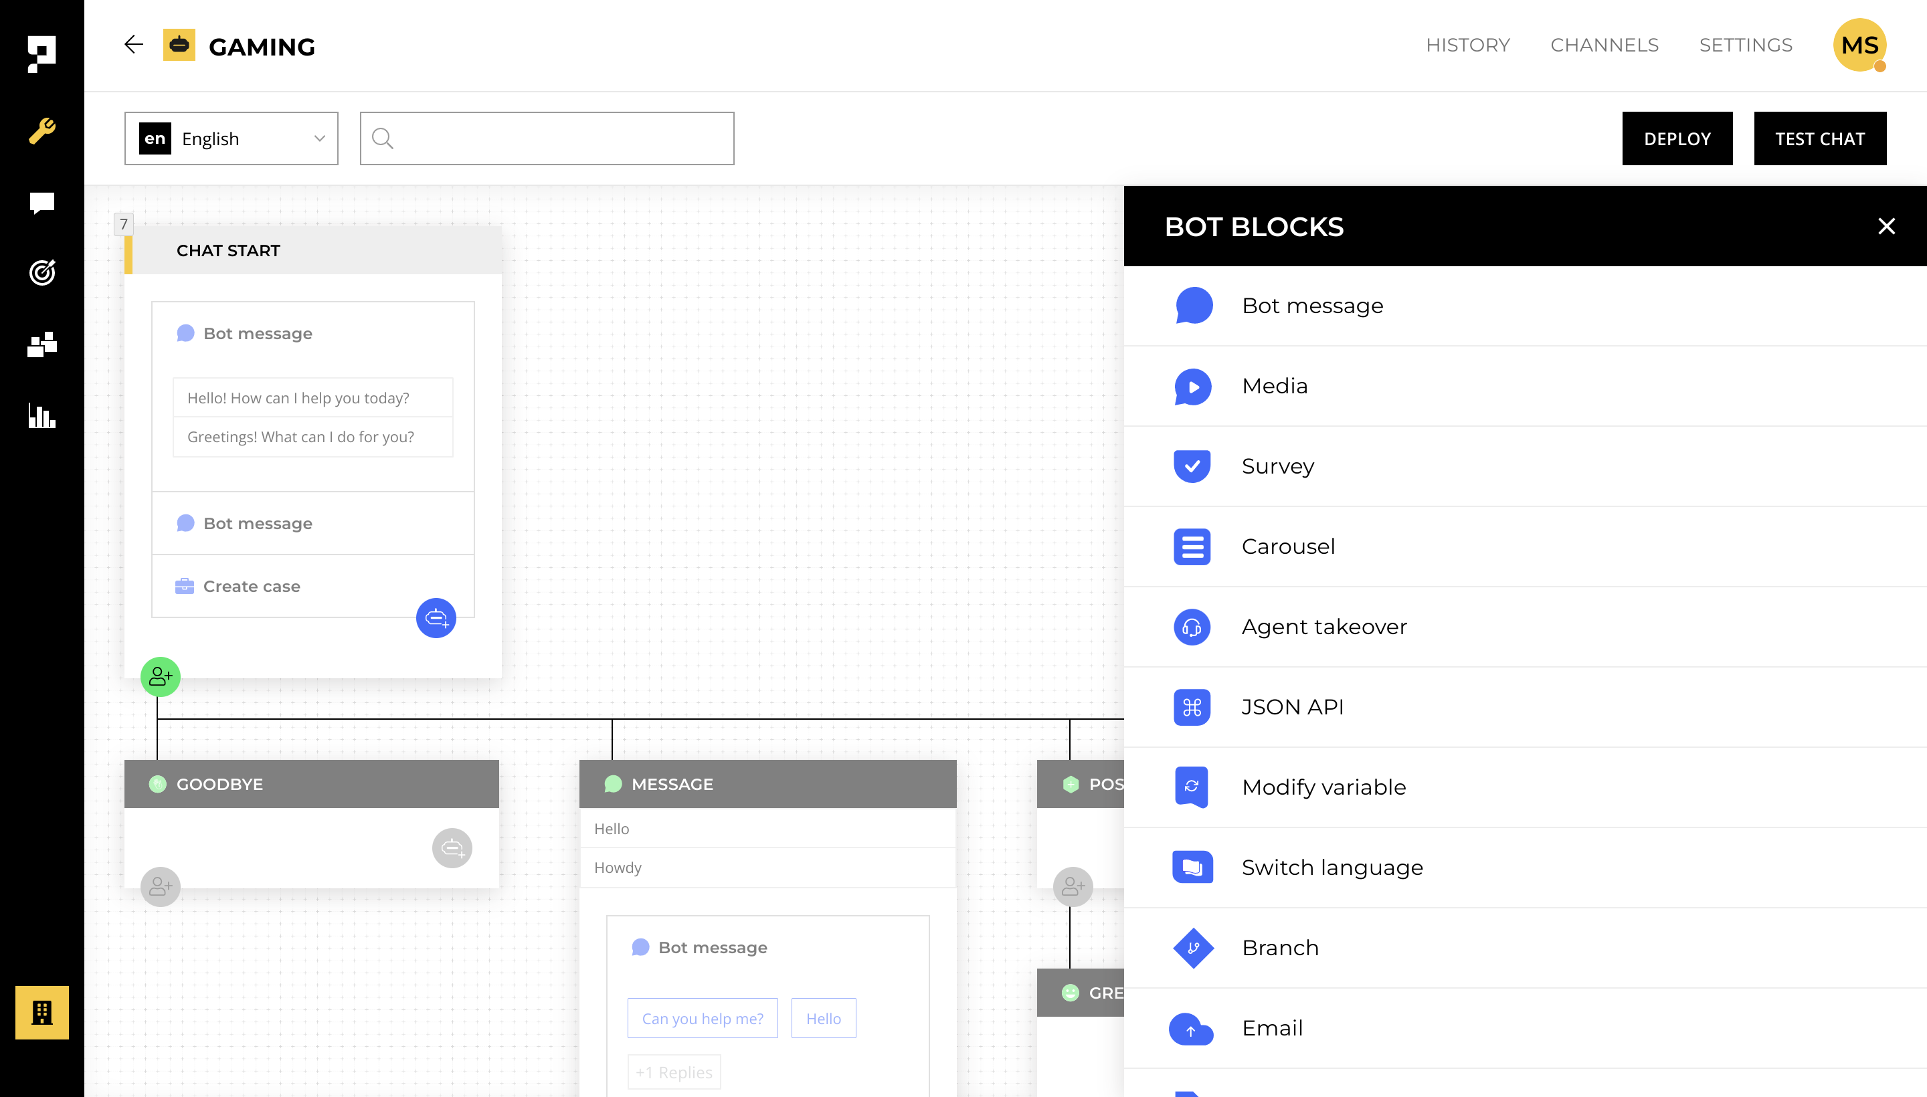Select the Agent takeover block

[1323, 626]
